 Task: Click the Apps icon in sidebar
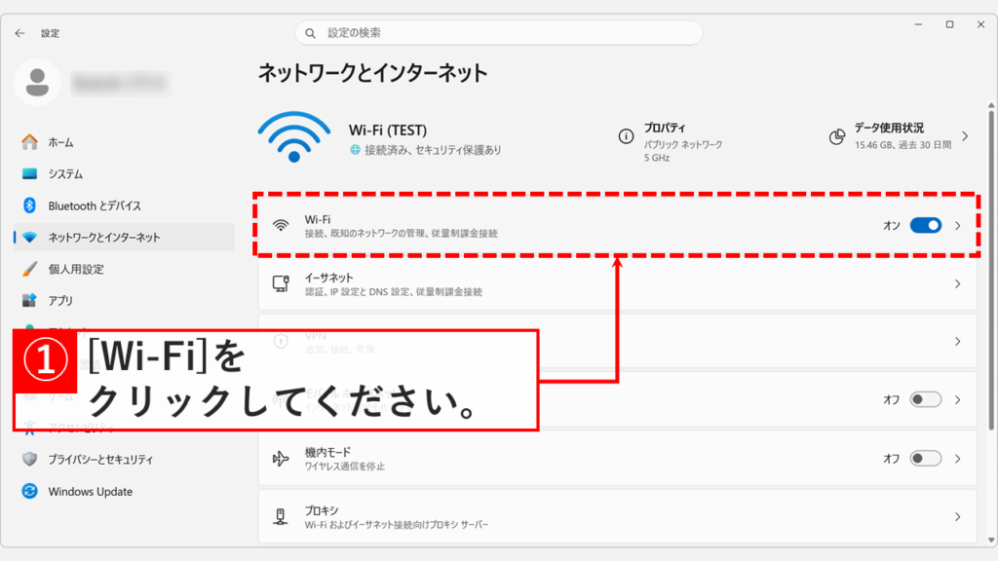(29, 300)
